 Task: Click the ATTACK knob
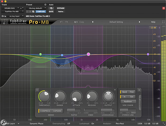(76, 96)
